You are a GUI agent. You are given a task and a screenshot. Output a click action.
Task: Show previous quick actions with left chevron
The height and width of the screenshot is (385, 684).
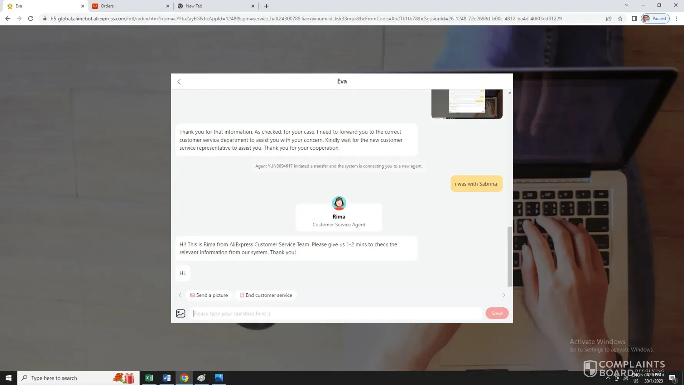(x=180, y=295)
